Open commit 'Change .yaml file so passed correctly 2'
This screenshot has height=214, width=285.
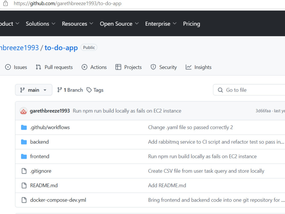(190, 127)
